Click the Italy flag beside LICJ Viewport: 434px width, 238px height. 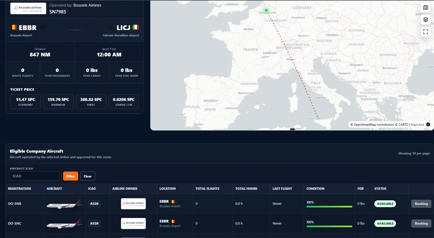click(136, 27)
